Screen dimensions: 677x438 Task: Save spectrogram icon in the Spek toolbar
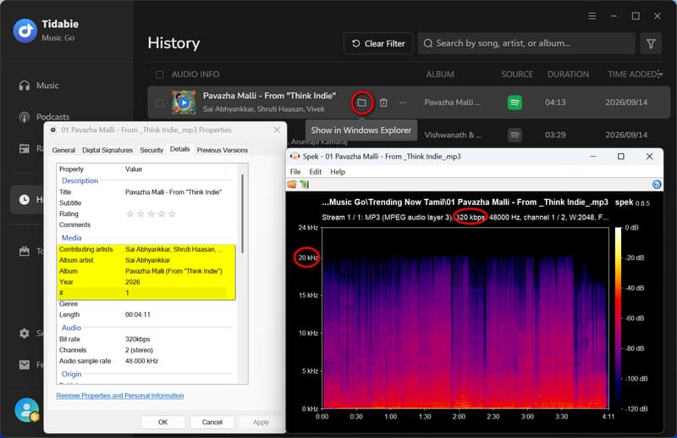[305, 184]
